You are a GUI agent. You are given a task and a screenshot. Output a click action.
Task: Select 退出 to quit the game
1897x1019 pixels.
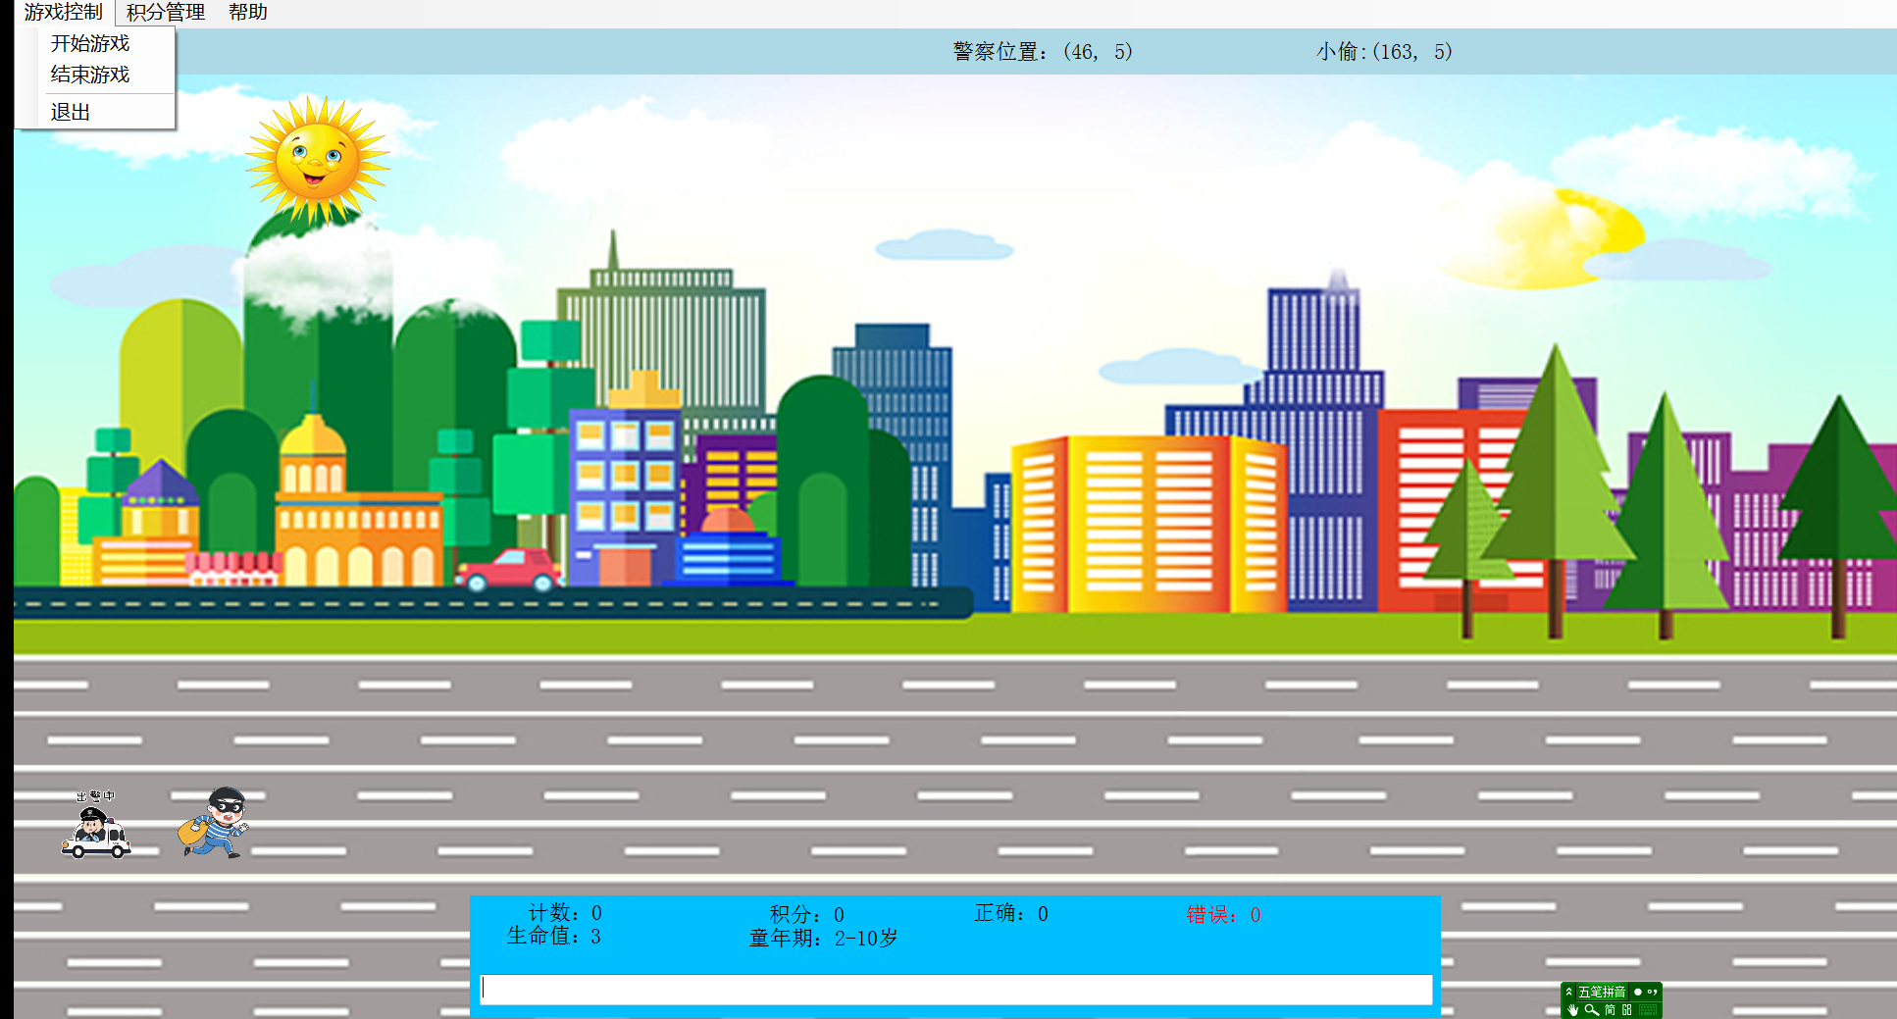pyautogui.click(x=71, y=112)
